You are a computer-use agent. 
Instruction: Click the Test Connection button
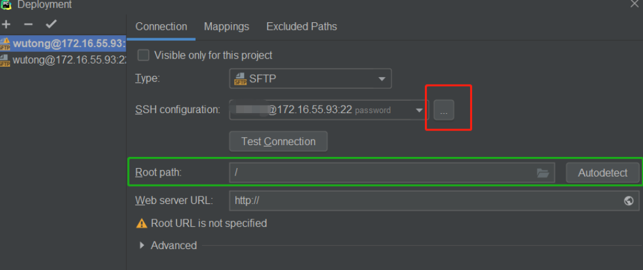coord(278,141)
